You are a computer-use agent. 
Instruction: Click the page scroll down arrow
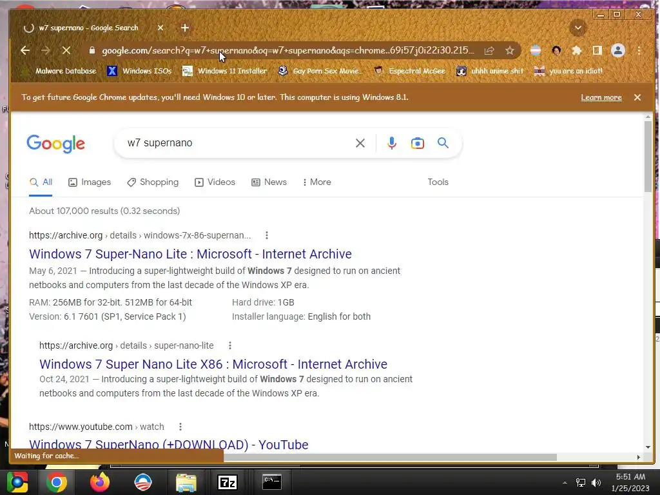coord(648,447)
